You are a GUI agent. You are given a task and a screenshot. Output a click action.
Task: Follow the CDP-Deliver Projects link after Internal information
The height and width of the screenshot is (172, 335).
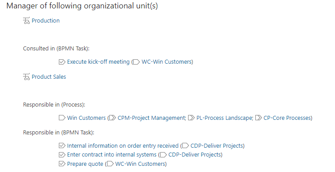pyautogui.click(x=217, y=146)
